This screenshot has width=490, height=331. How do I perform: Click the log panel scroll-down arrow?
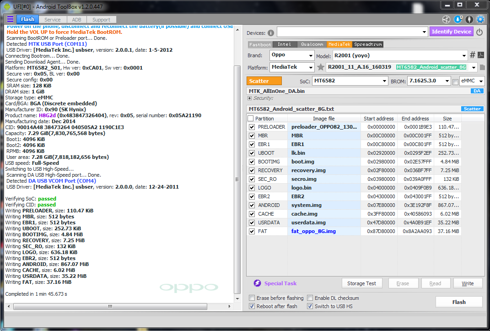(x=237, y=298)
